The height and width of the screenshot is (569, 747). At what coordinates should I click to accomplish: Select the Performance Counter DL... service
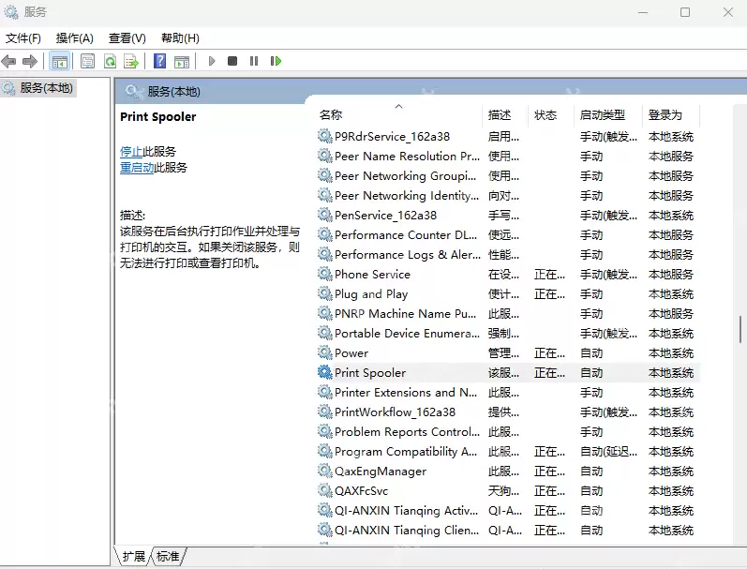508,235
